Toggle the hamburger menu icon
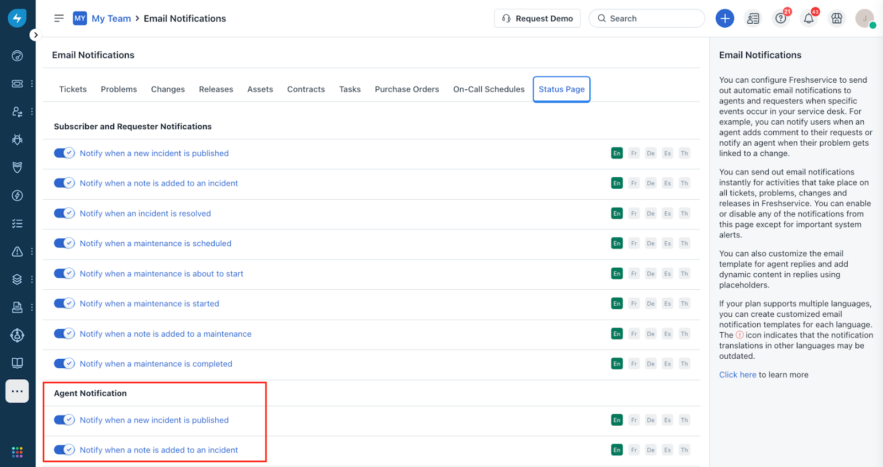 point(58,18)
